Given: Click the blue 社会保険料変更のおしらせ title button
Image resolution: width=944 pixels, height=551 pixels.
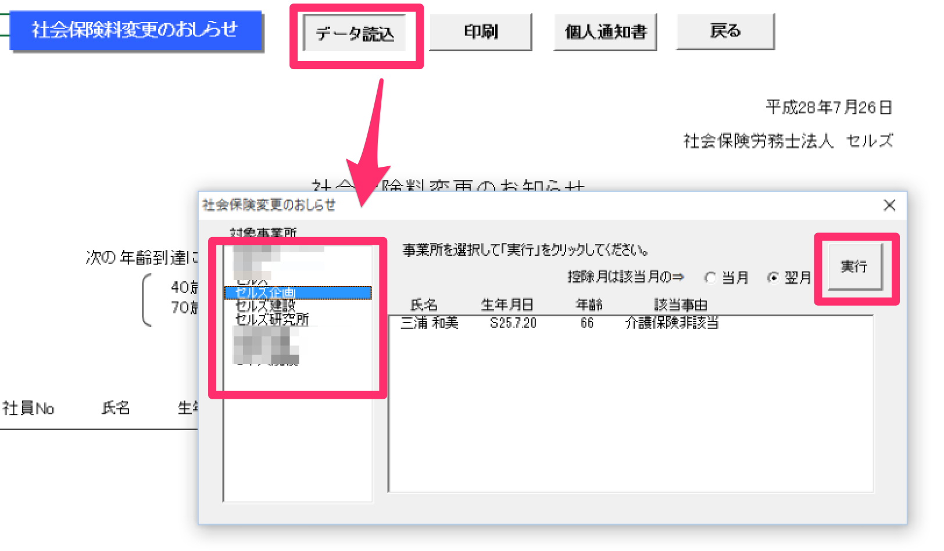Looking at the screenshot, I should pyautogui.click(x=136, y=31).
